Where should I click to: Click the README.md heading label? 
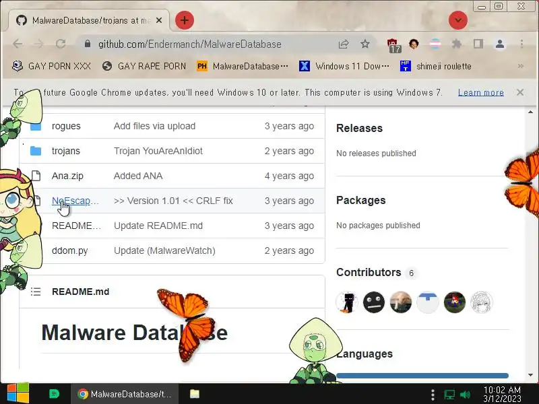(x=80, y=292)
